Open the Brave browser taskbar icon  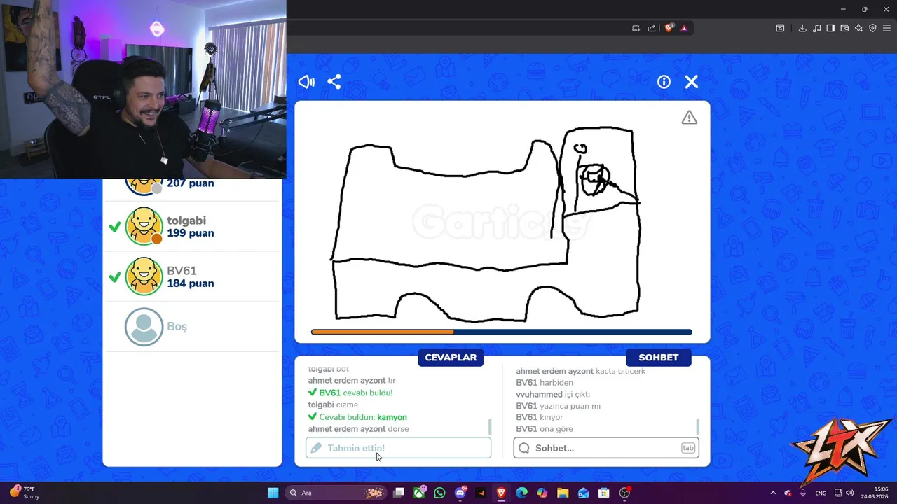501,493
